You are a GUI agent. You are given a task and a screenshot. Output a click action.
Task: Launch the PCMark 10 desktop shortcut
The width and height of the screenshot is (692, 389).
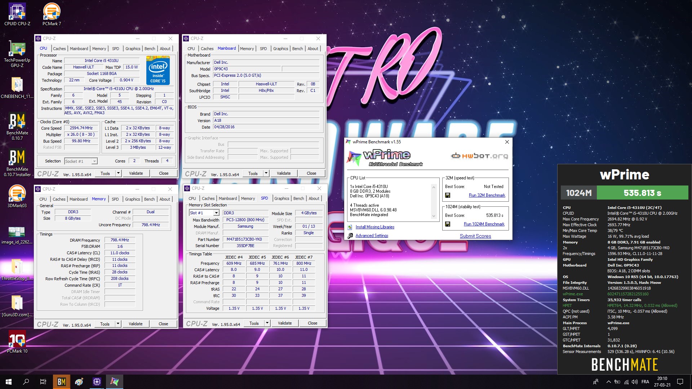(17, 342)
